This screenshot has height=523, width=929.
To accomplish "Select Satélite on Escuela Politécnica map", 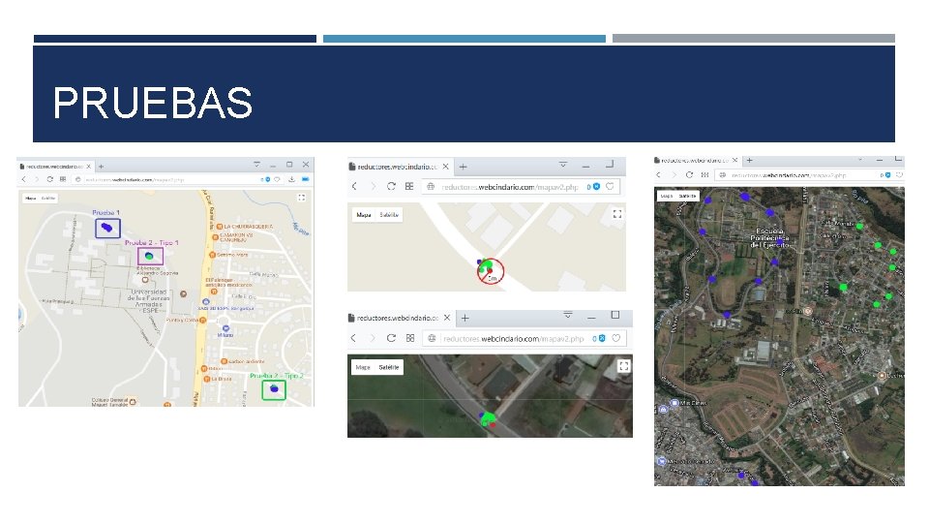I will (x=687, y=196).
